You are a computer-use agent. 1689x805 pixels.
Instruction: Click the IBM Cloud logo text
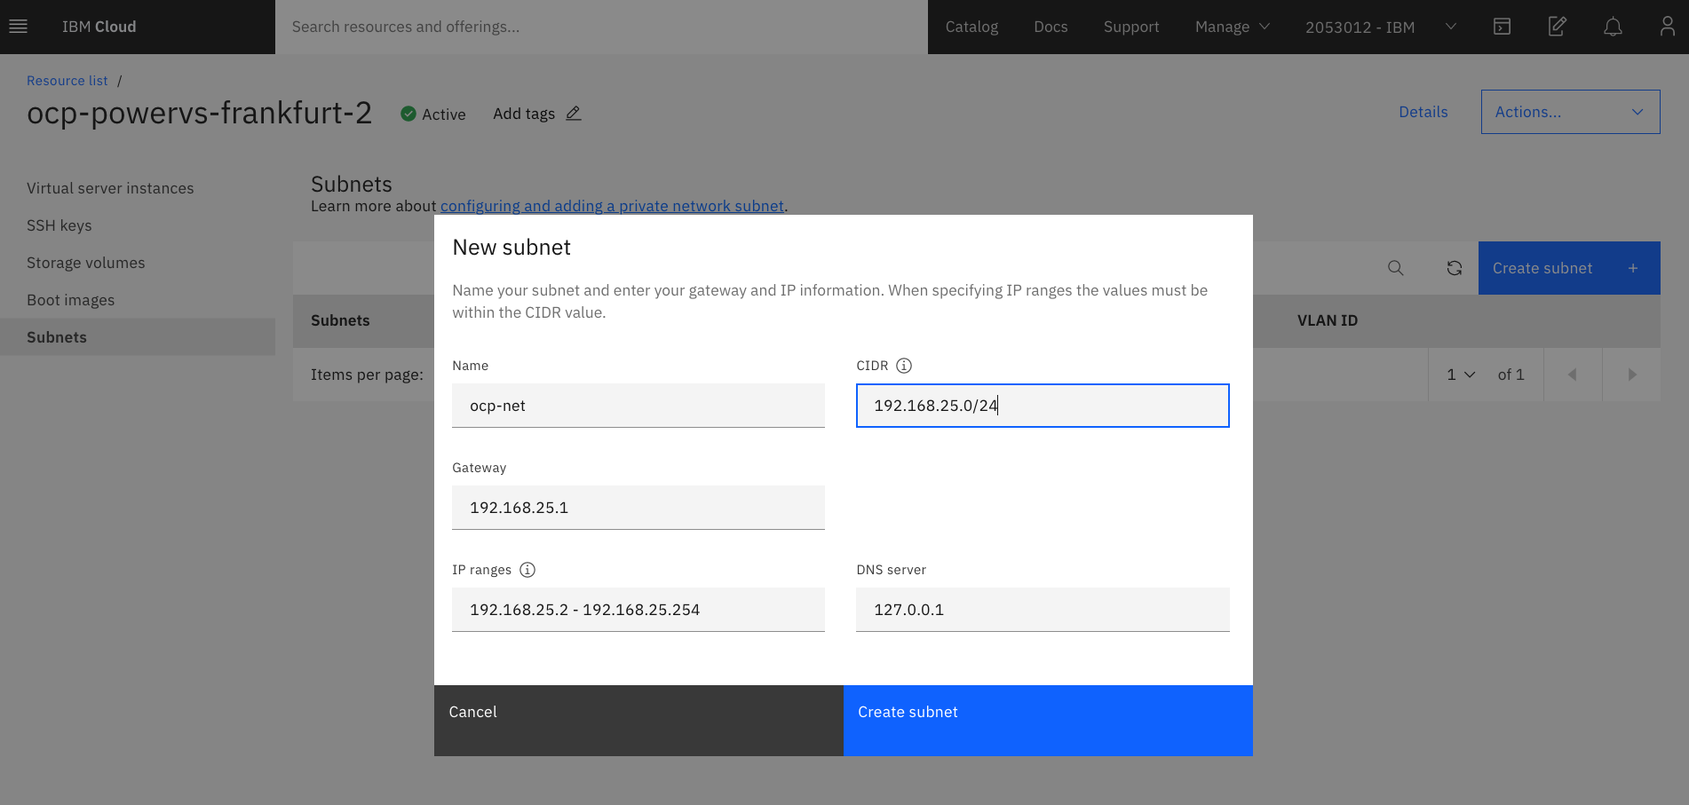point(99,27)
